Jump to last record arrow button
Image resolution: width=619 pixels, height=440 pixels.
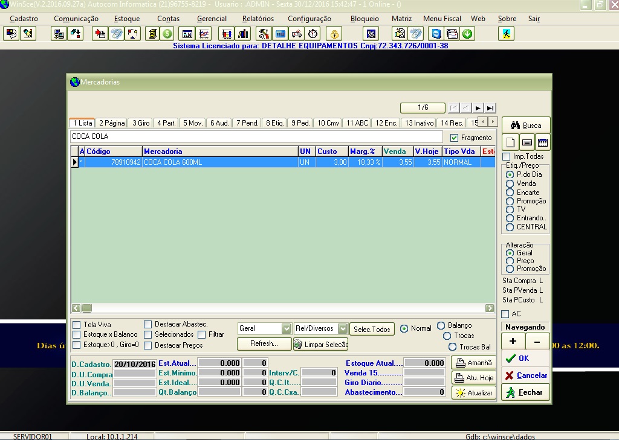(x=490, y=108)
